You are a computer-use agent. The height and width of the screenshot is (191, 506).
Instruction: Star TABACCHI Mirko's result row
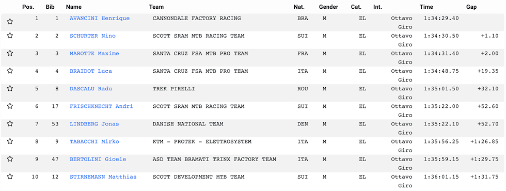[10, 141]
